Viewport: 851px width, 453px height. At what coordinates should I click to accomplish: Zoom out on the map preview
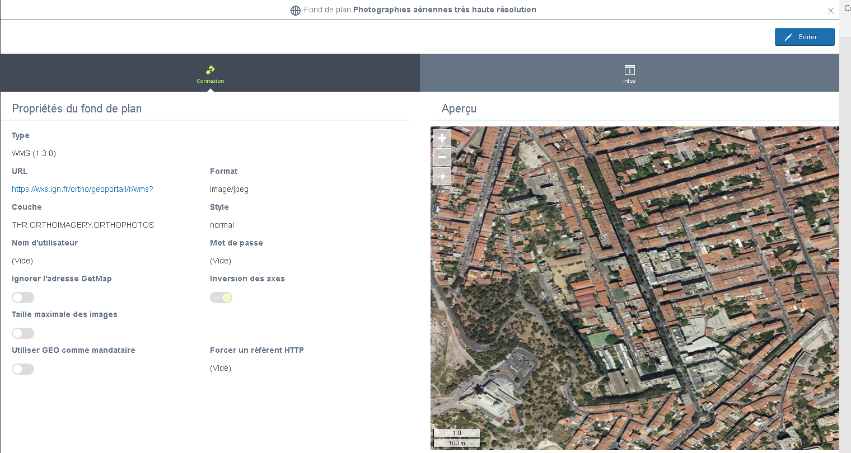click(442, 157)
